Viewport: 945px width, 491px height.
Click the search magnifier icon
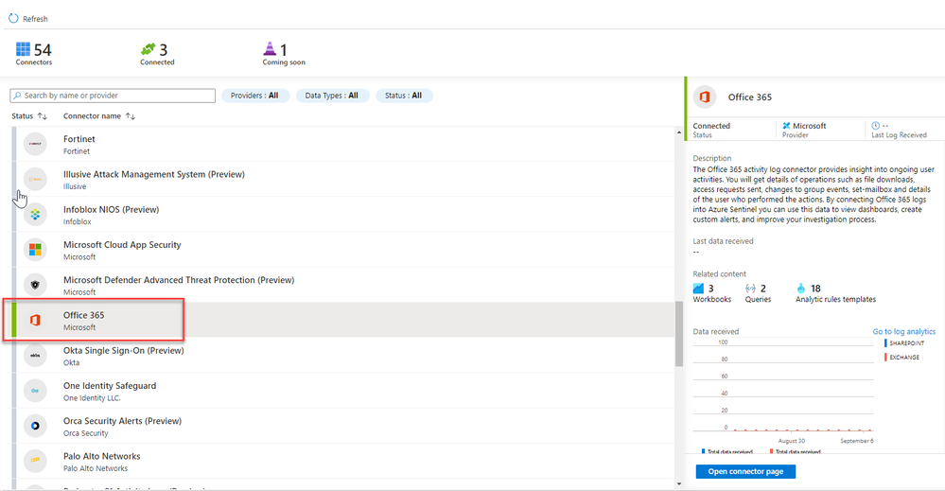point(17,96)
